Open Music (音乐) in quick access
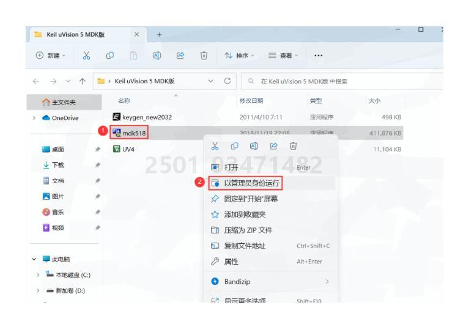 (x=53, y=212)
